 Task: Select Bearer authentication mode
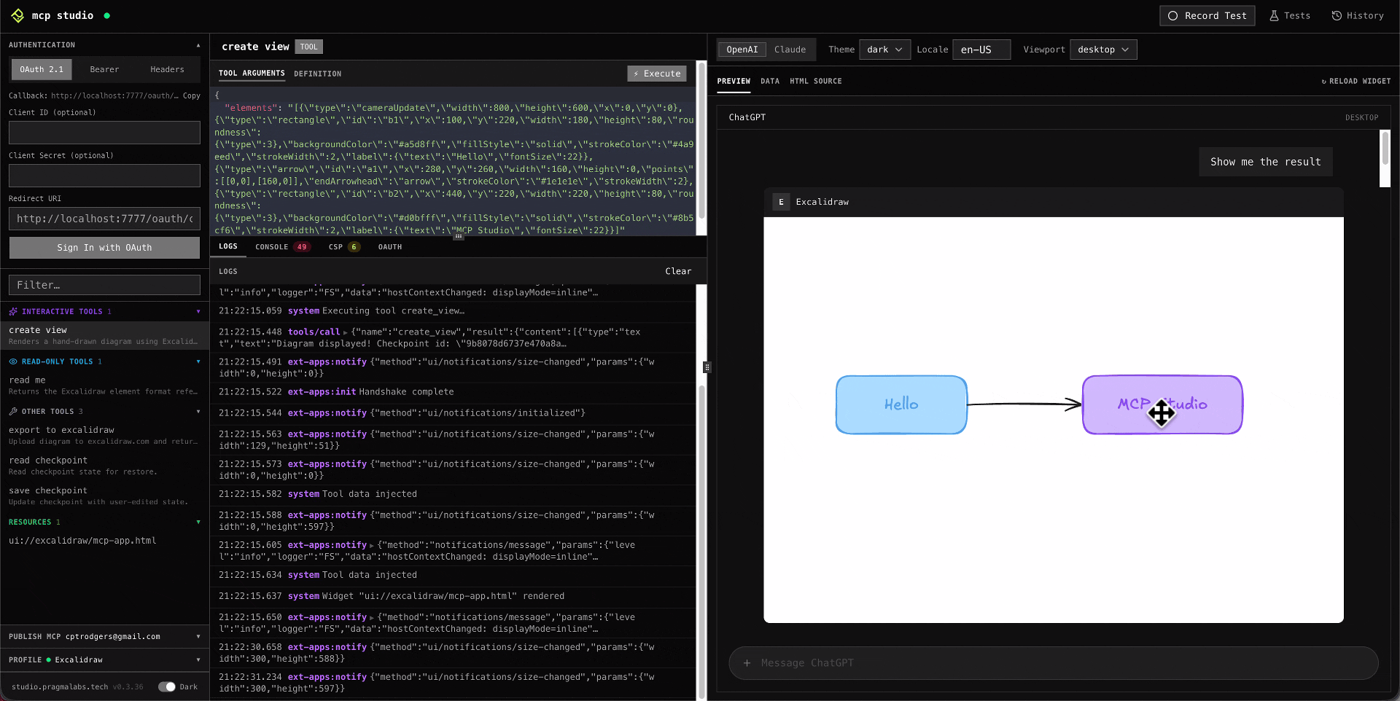(104, 69)
